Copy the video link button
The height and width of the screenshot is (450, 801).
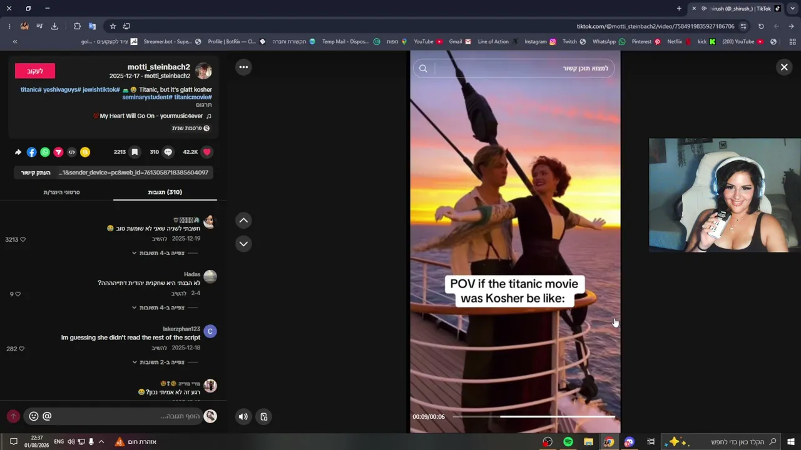pyautogui.click(x=36, y=172)
